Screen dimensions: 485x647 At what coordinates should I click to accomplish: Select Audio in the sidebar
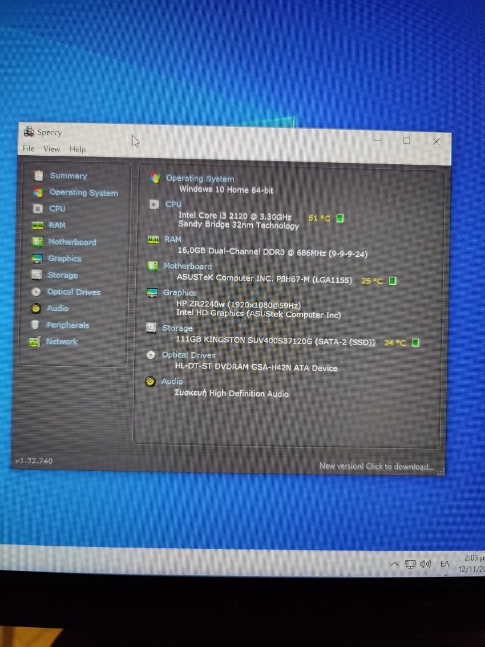click(57, 309)
